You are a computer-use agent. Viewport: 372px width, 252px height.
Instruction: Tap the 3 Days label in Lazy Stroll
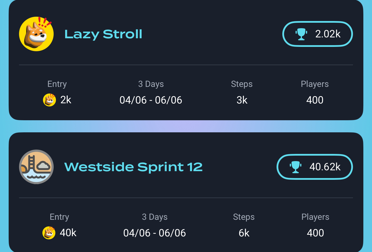(151, 84)
